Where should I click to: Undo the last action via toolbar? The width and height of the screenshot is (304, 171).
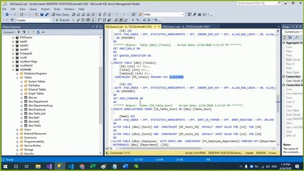pyautogui.click(x=116, y=15)
